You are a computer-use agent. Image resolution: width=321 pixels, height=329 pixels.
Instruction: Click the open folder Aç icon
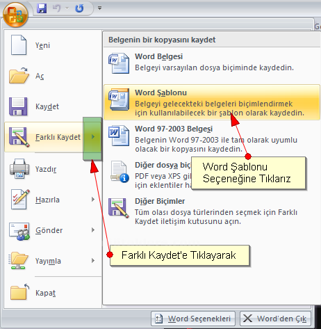[19, 76]
